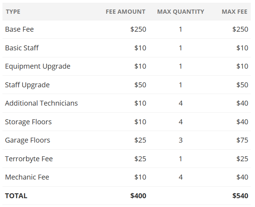Select the Basic Staff row label
This screenshot has width=255, height=207.
(22, 48)
